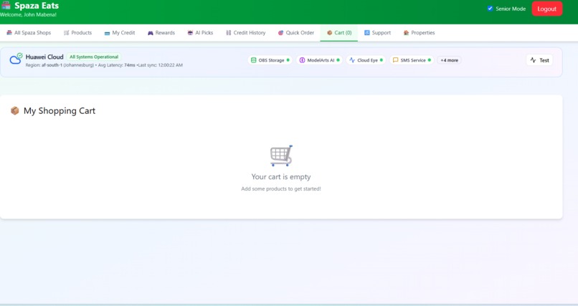Image resolution: width=578 pixels, height=306 pixels.
Task: Click the Spaza Eats title text
Action: 37,6
